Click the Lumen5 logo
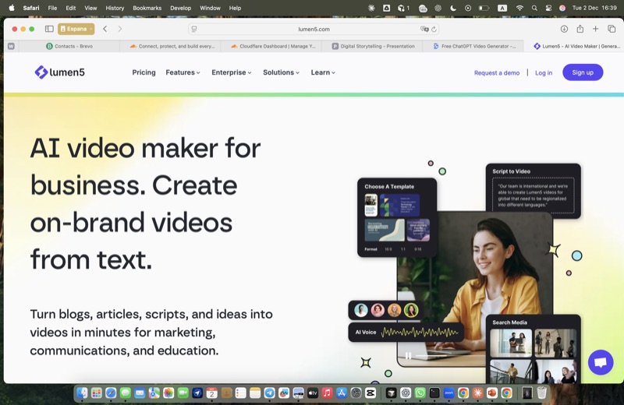This screenshot has width=624, height=405. pyautogui.click(x=60, y=72)
